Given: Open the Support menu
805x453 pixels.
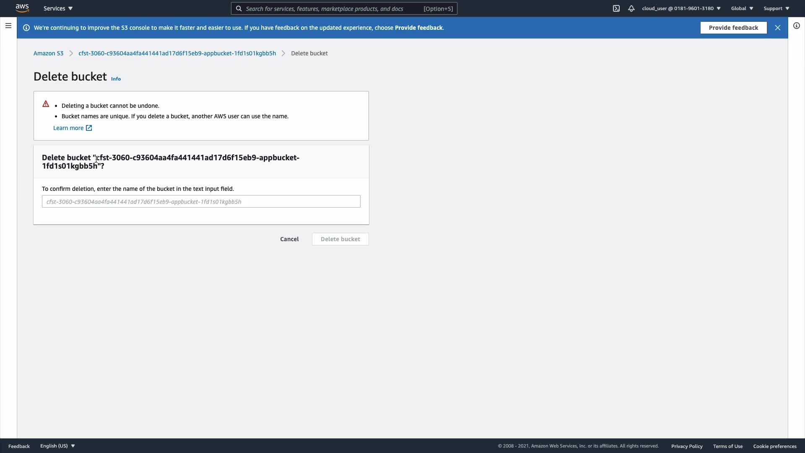Looking at the screenshot, I should coord(776,8).
